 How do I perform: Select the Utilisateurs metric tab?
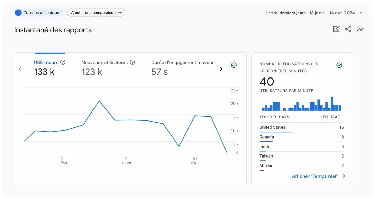tap(50, 68)
